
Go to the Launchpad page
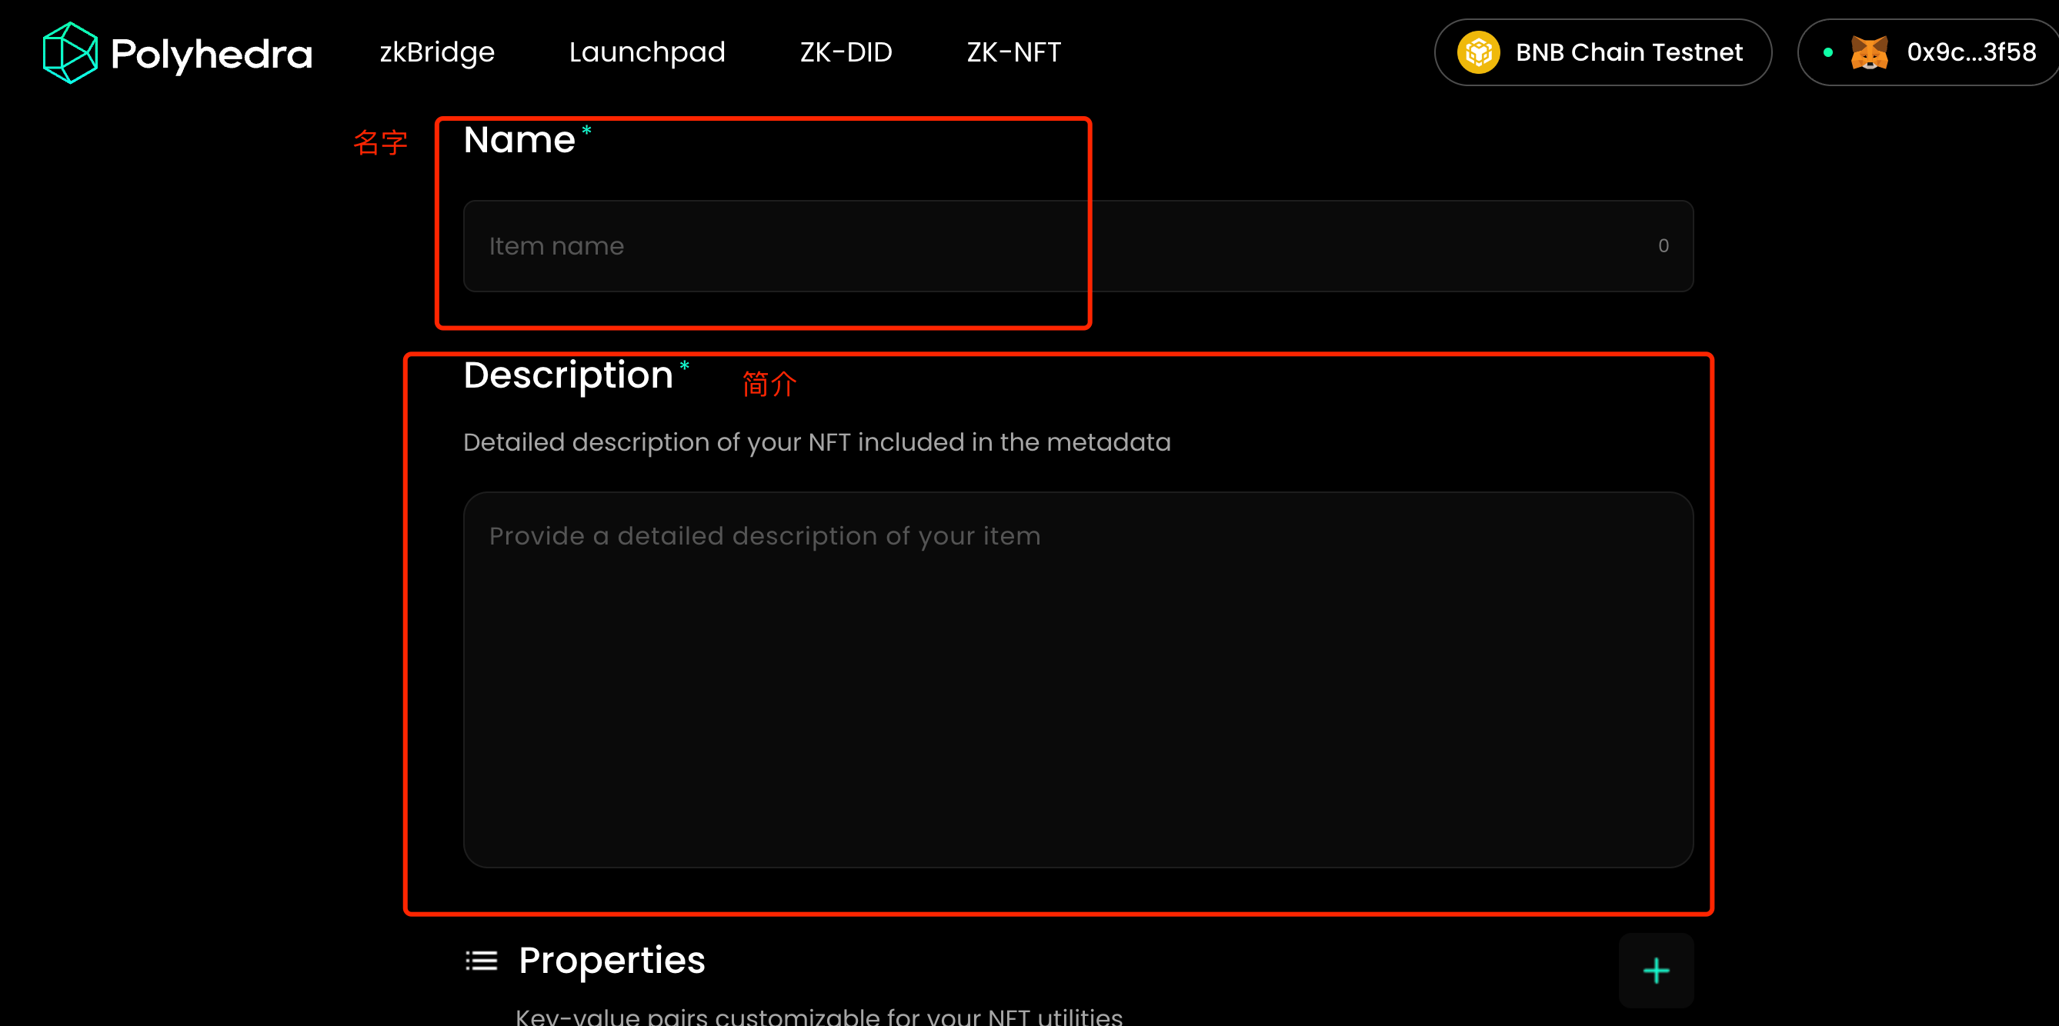click(x=646, y=53)
